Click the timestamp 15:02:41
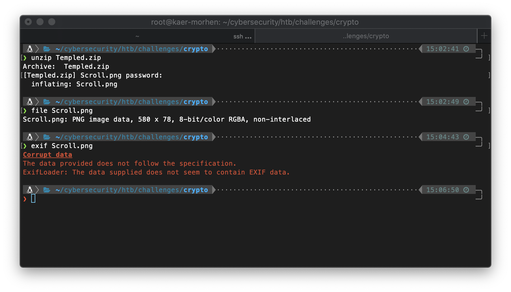The height and width of the screenshot is (292, 511). coord(442,49)
